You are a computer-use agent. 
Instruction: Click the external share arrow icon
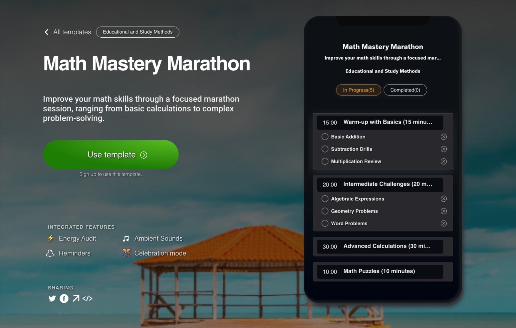point(76,299)
